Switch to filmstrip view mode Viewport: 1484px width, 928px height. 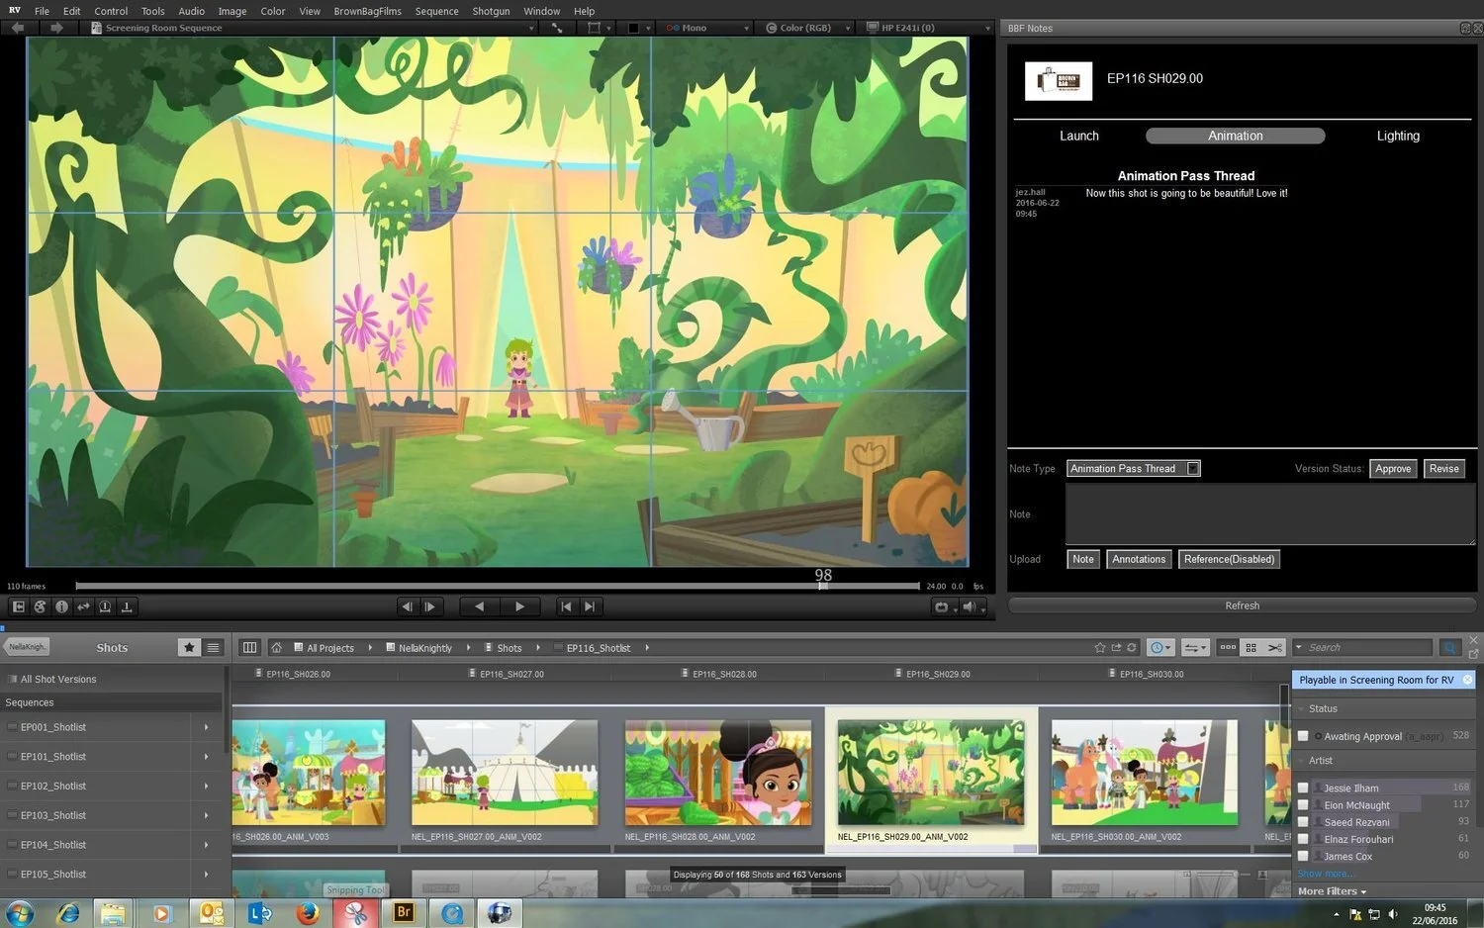point(1228,647)
